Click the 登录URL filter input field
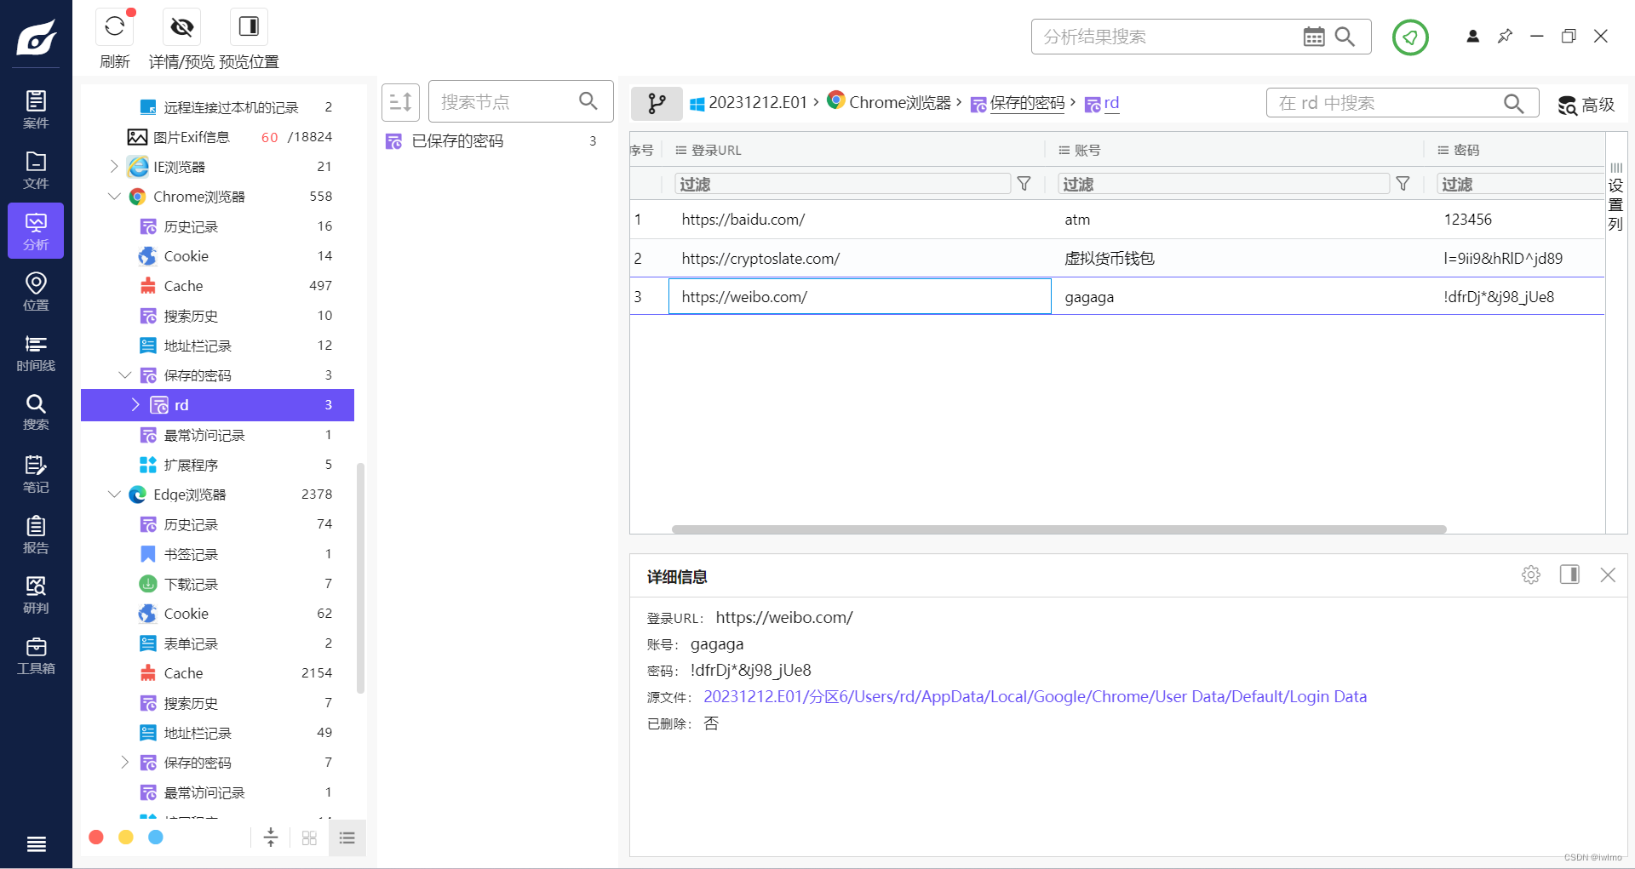The height and width of the screenshot is (869, 1635). click(842, 184)
